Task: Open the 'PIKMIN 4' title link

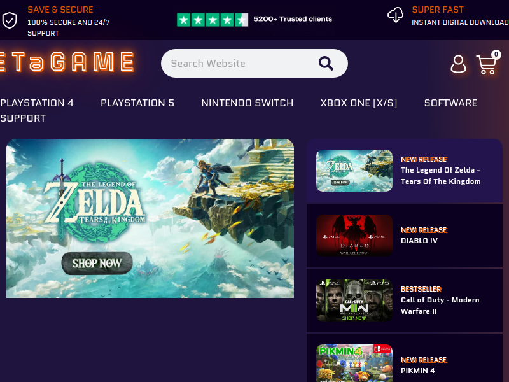Action: click(x=417, y=371)
